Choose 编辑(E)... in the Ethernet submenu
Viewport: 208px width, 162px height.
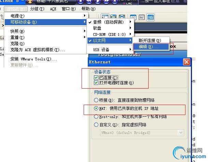coord(151,47)
